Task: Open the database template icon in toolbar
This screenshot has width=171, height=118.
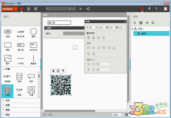Action: 36,9
